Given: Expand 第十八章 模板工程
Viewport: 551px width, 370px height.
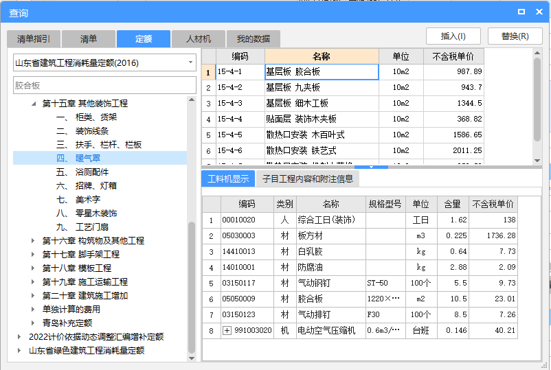Looking at the screenshot, I should click(x=33, y=268).
